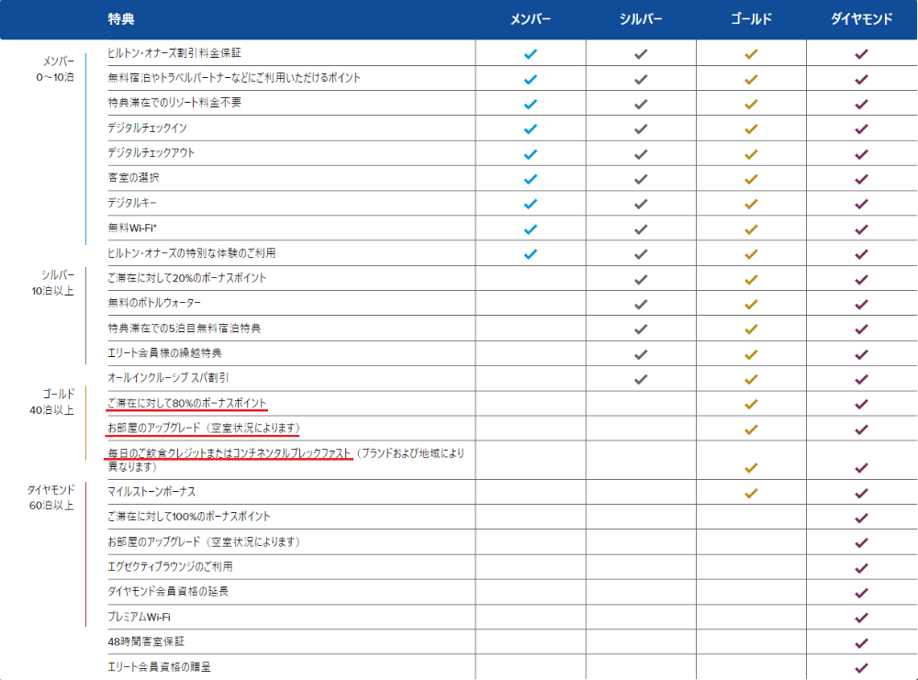Click Diamond checkmark for プレミアムWi-Fi row
Screen dimensions: 918x680
point(861,618)
